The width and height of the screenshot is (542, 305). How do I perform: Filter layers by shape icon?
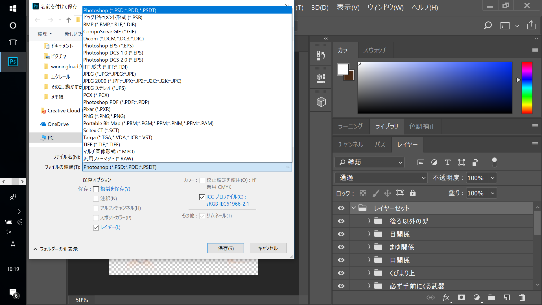pos(461,162)
